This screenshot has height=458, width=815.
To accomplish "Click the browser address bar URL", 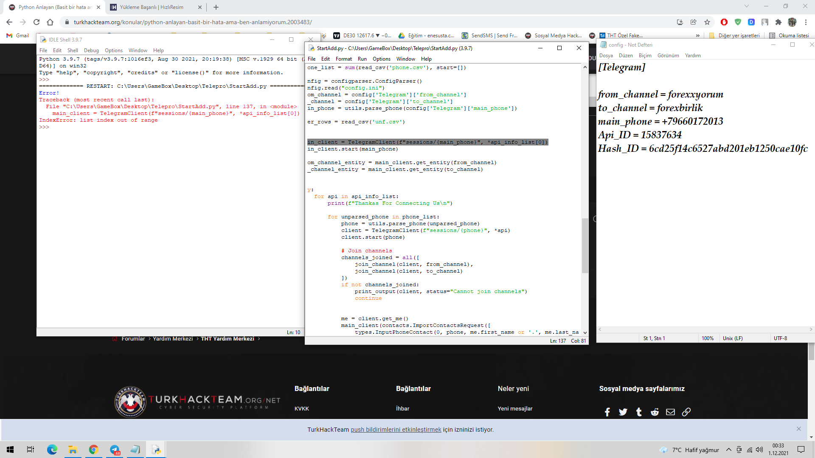I will pos(193,22).
